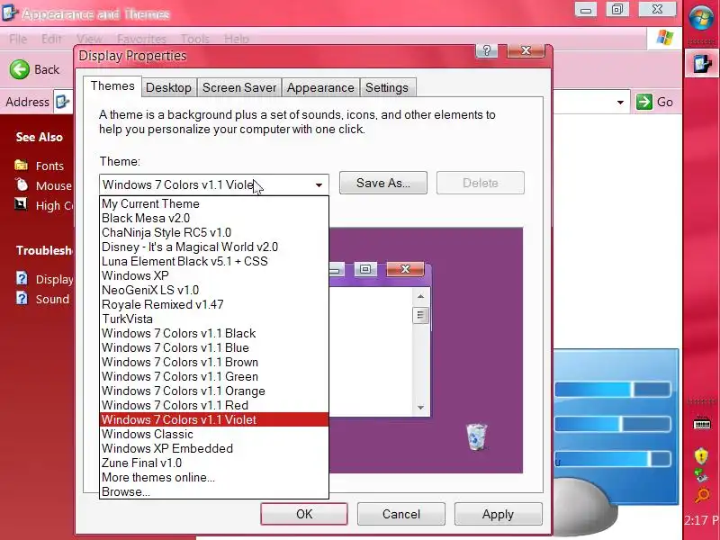
Task: Open the Theme dropdown arrow
Action: click(319, 185)
